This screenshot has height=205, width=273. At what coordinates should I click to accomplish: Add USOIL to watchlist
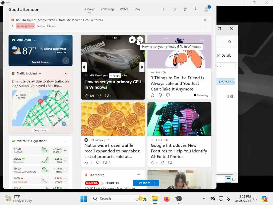tap(65, 160)
